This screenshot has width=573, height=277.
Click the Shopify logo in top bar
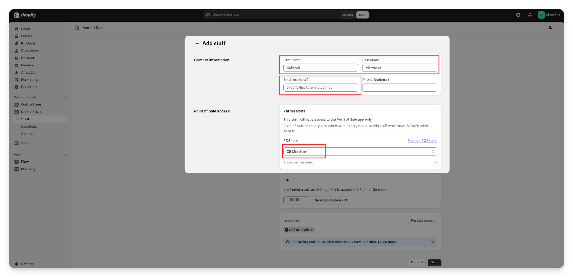pos(25,15)
